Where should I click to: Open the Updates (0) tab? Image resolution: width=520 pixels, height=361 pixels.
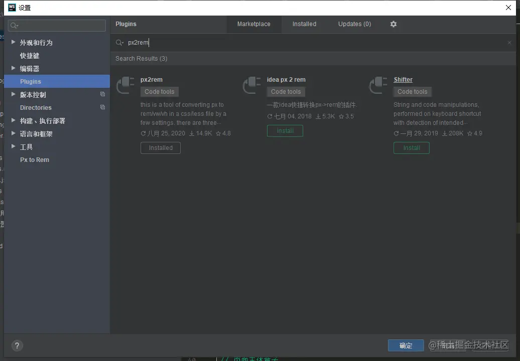coord(354,24)
